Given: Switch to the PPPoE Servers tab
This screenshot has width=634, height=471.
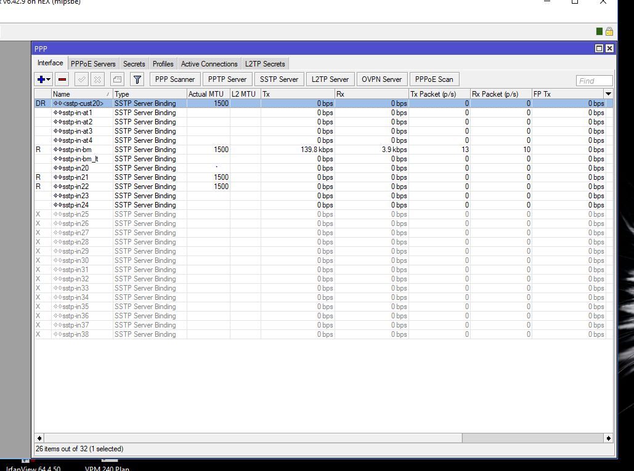Looking at the screenshot, I should point(93,64).
